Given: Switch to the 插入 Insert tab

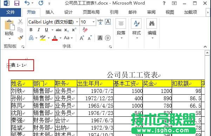Looking at the screenshot, I should 50,12.
